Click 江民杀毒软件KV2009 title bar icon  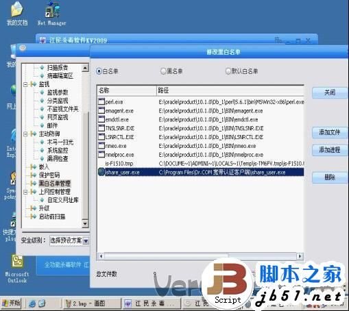pyautogui.click(x=43, y=40)
